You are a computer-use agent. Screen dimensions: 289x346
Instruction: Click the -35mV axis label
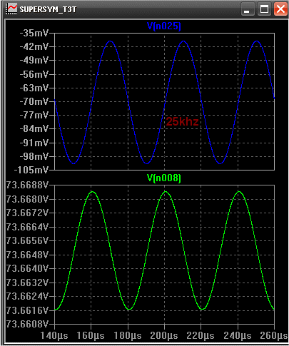pyautogui.click(x=34, y=34)
